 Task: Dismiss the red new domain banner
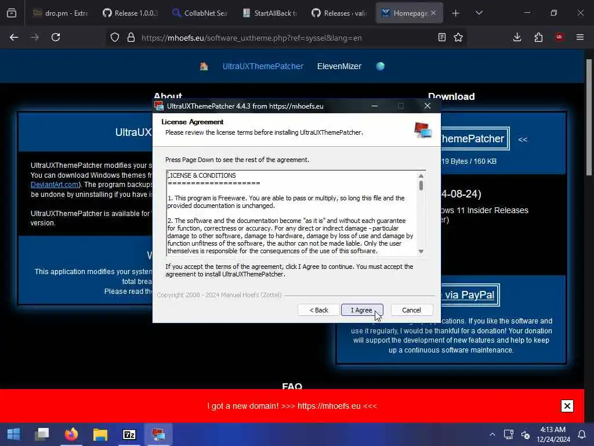click(567, 406)
